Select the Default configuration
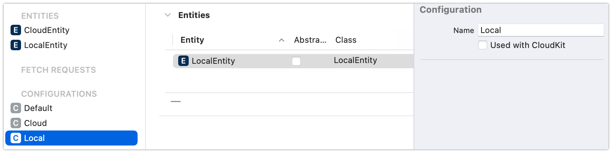 pyautogui.click(x=38, y=108)
